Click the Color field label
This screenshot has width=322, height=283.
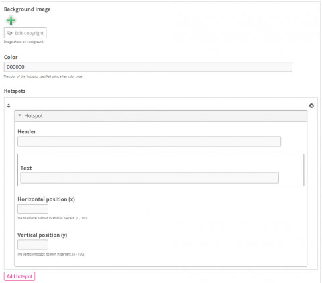coord(11,57)
